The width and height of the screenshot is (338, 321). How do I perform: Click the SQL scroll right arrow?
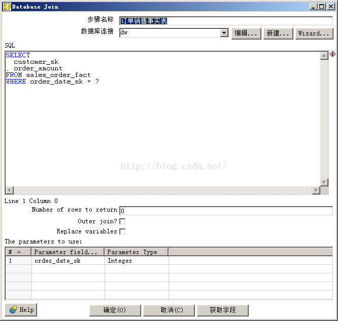[316, 190]
